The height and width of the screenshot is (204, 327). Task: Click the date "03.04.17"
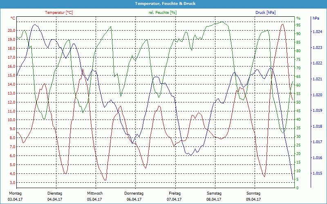click(15, 200)
